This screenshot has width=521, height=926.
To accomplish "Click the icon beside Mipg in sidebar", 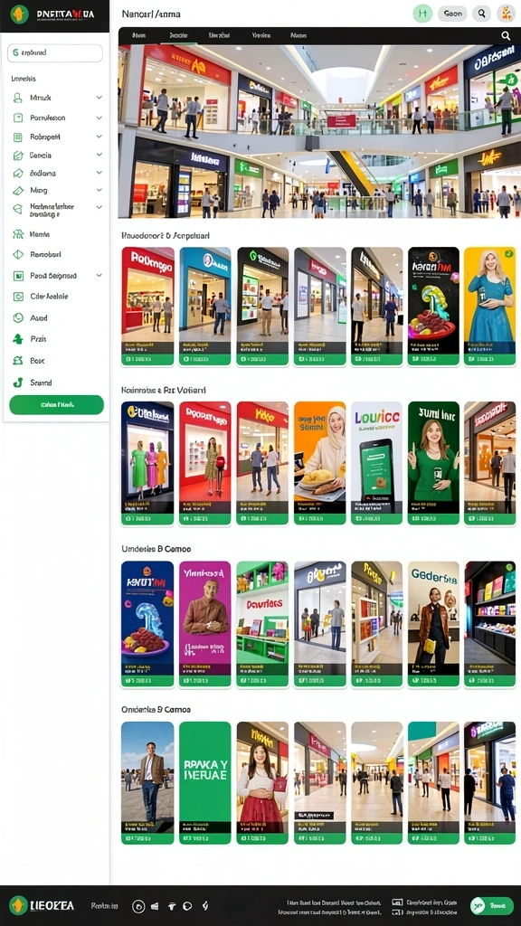I will click(18, 190).
